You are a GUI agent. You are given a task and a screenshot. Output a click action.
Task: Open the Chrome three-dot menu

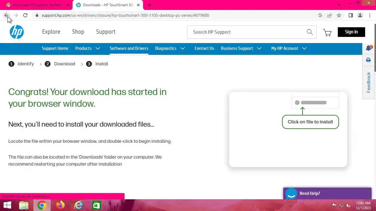(x=370, y=15)
